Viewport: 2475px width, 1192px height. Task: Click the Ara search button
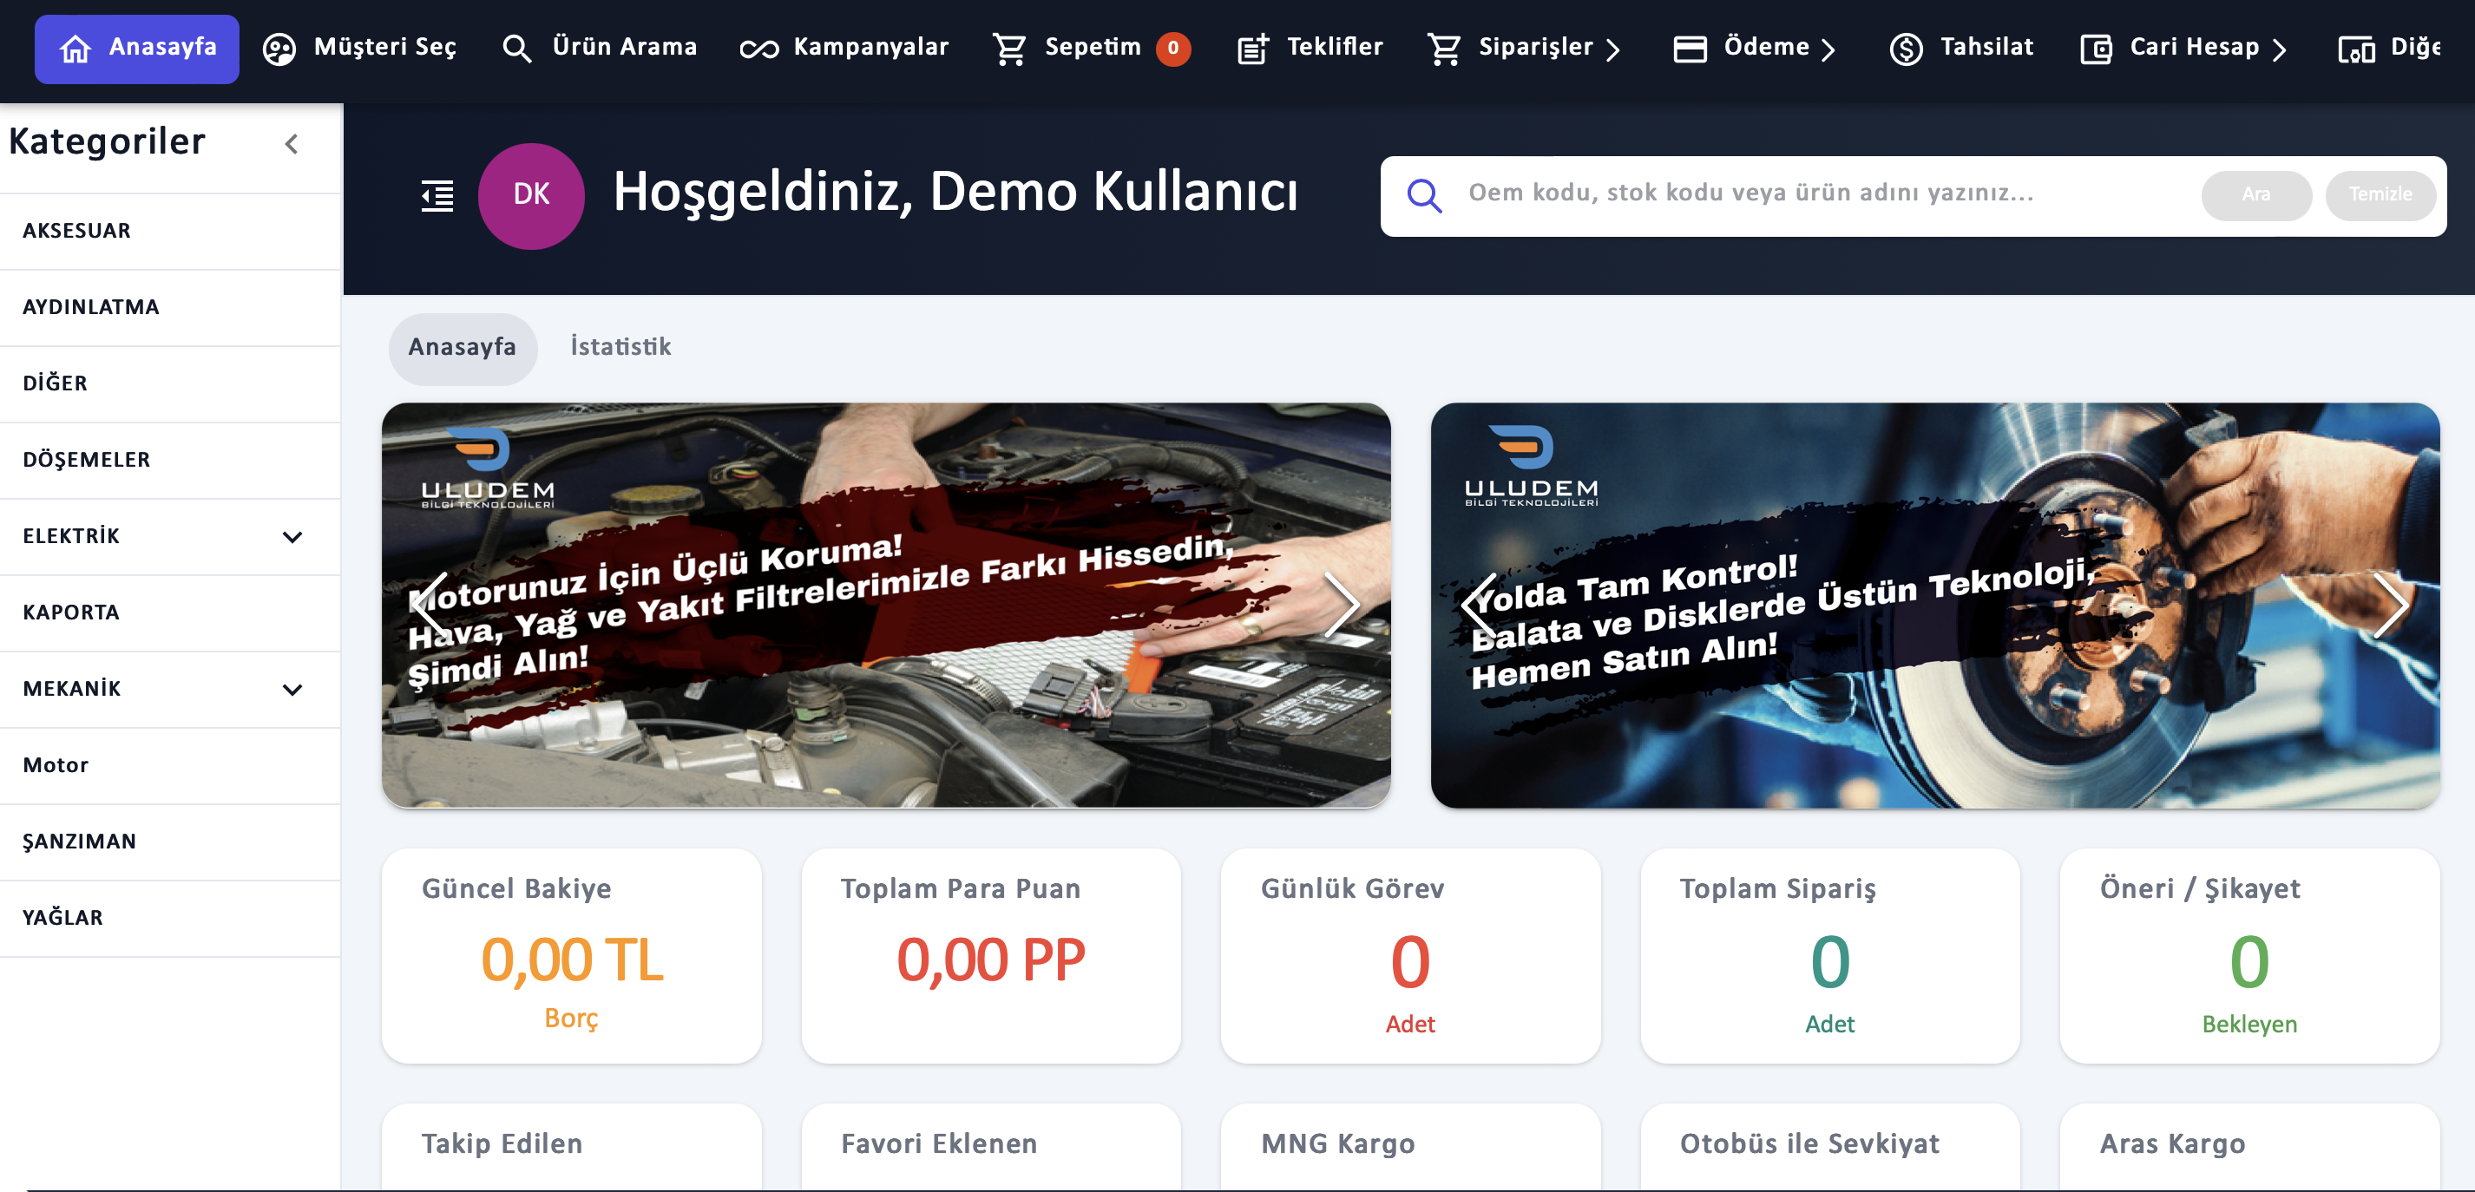2256,195
